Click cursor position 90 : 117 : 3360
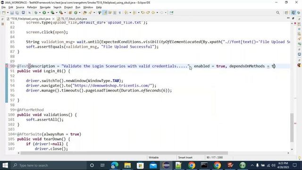The image size is (302, 170). (215, 157)
